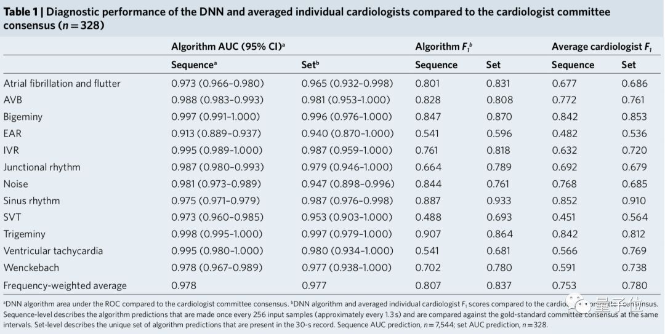Image resolution: width=665 pixels, height=334 pixels.
Task: Click the Average cardiologist F1 header
Action: 602,47
